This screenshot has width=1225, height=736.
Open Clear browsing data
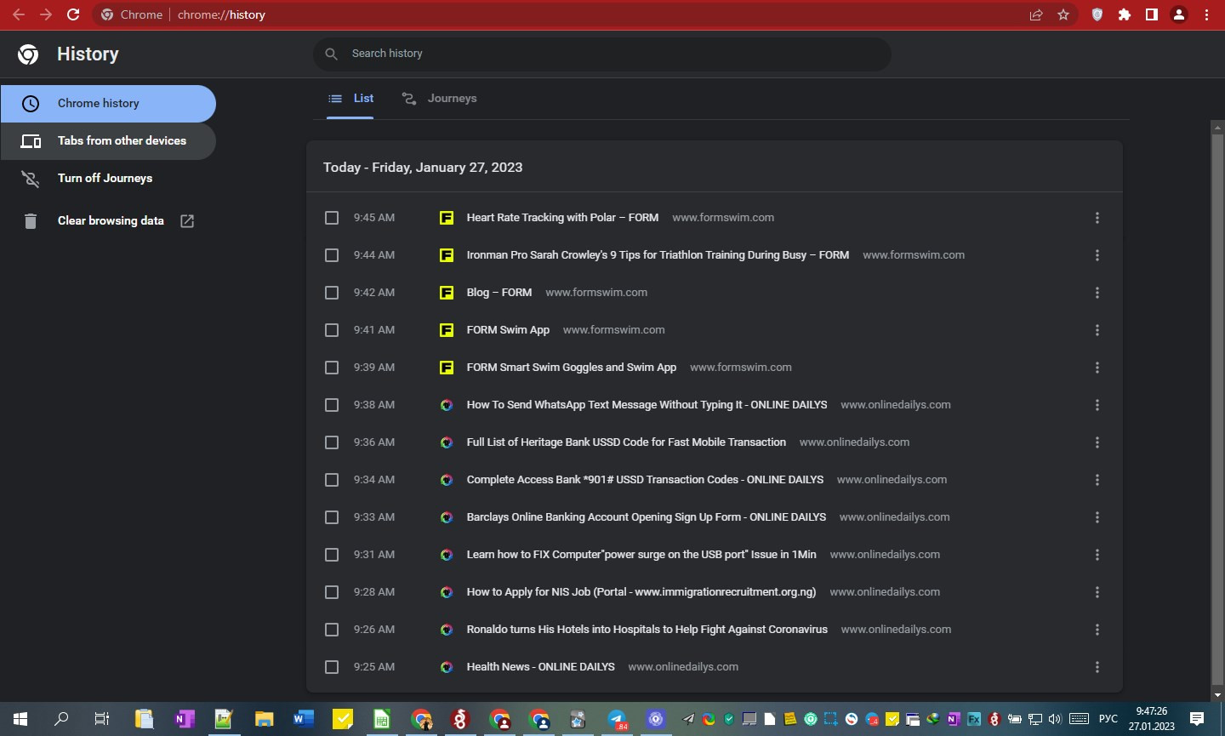tap(108, 221)
